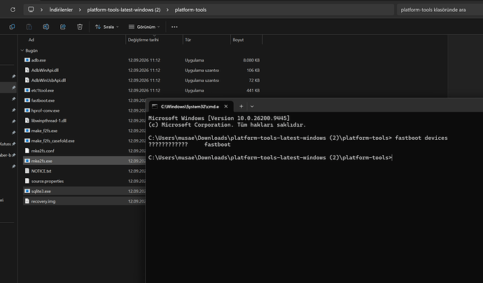Click the Share icon in toolbar
The height and width of the screenshot is (283, 483).
pyautogui.click(x=63, y=27)
